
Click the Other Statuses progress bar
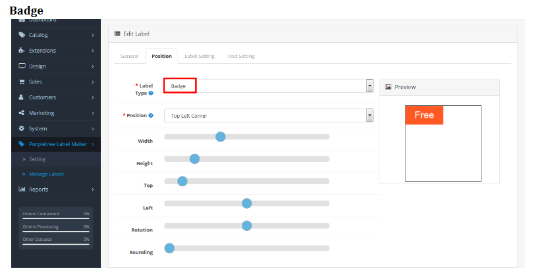pyautogui.click(x=56, y=244)
